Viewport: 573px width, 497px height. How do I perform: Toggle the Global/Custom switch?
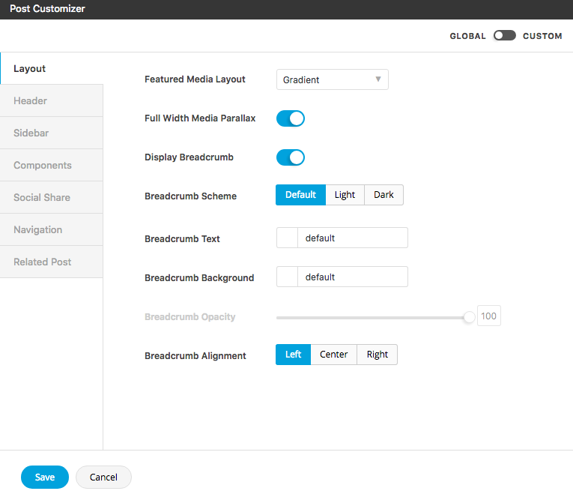tap(504, 35)
